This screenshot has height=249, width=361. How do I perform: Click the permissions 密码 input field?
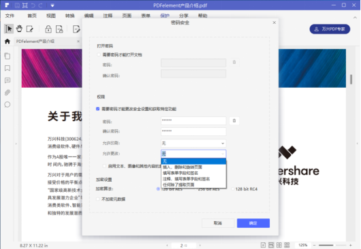193,120
